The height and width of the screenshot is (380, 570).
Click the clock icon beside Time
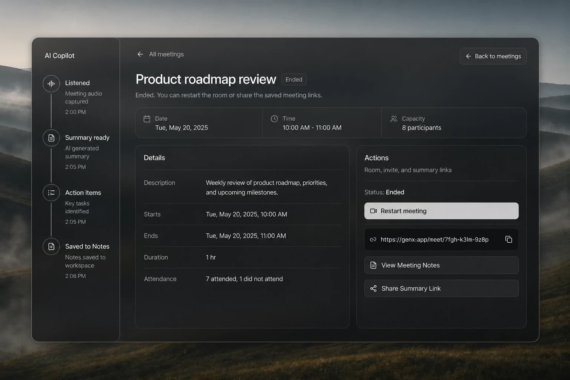274,119
